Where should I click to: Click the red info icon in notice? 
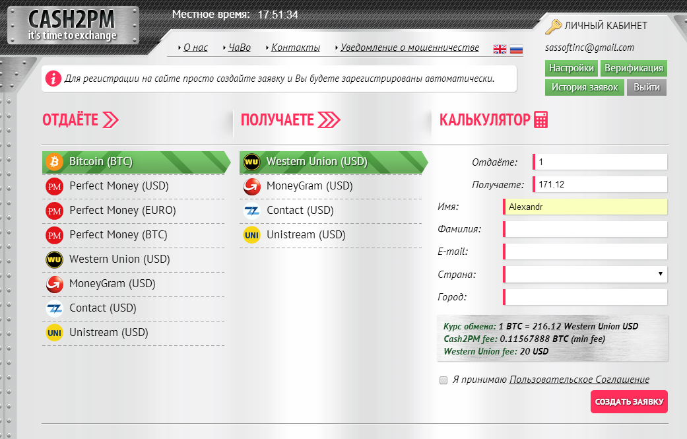(53, 79)
